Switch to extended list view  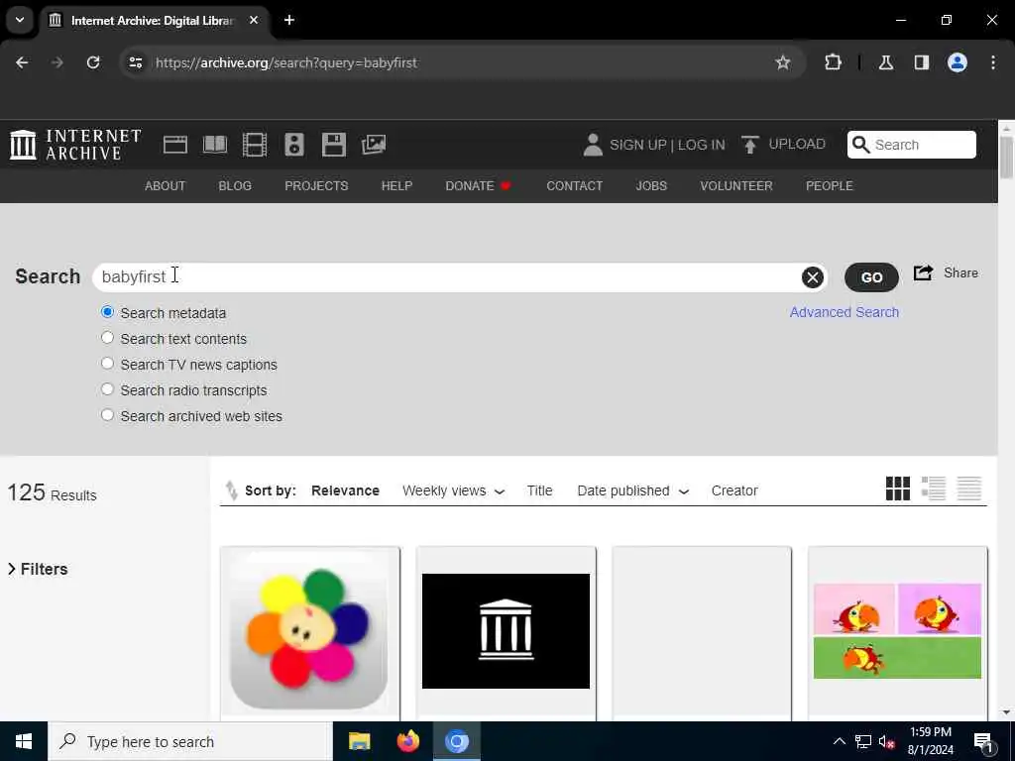(934, 489)
